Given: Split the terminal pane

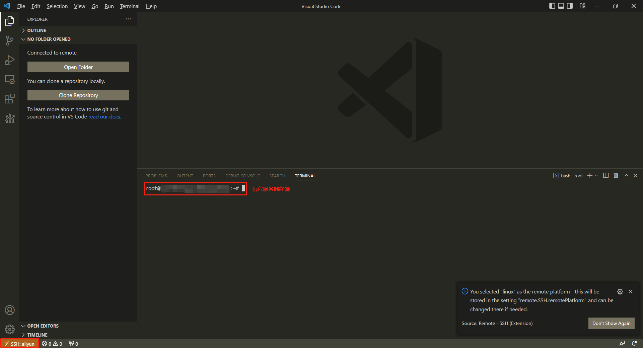Looking at the screenshot, I should click(605, 176).
